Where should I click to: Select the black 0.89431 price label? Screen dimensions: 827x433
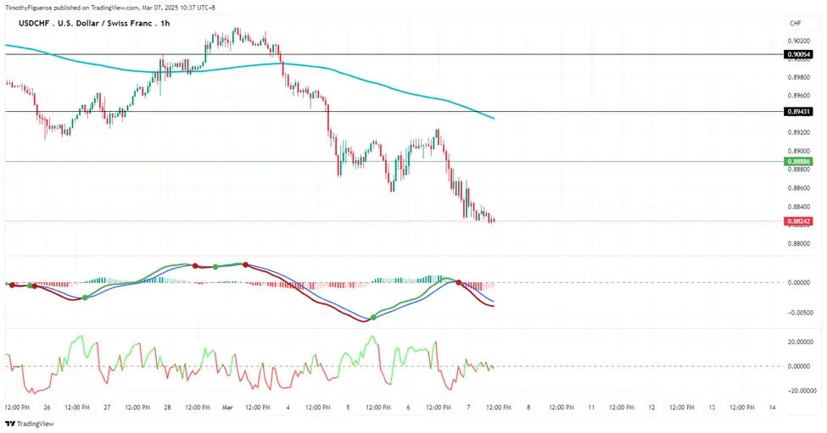point(798,112)
